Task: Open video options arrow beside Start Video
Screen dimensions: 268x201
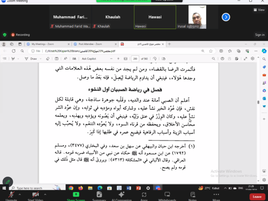Action: pyautogui.click(x=45, y=194)
